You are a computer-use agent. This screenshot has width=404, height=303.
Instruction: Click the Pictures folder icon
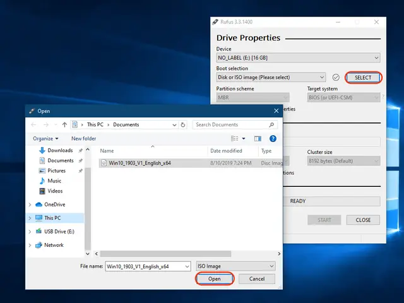pos(42,171)
